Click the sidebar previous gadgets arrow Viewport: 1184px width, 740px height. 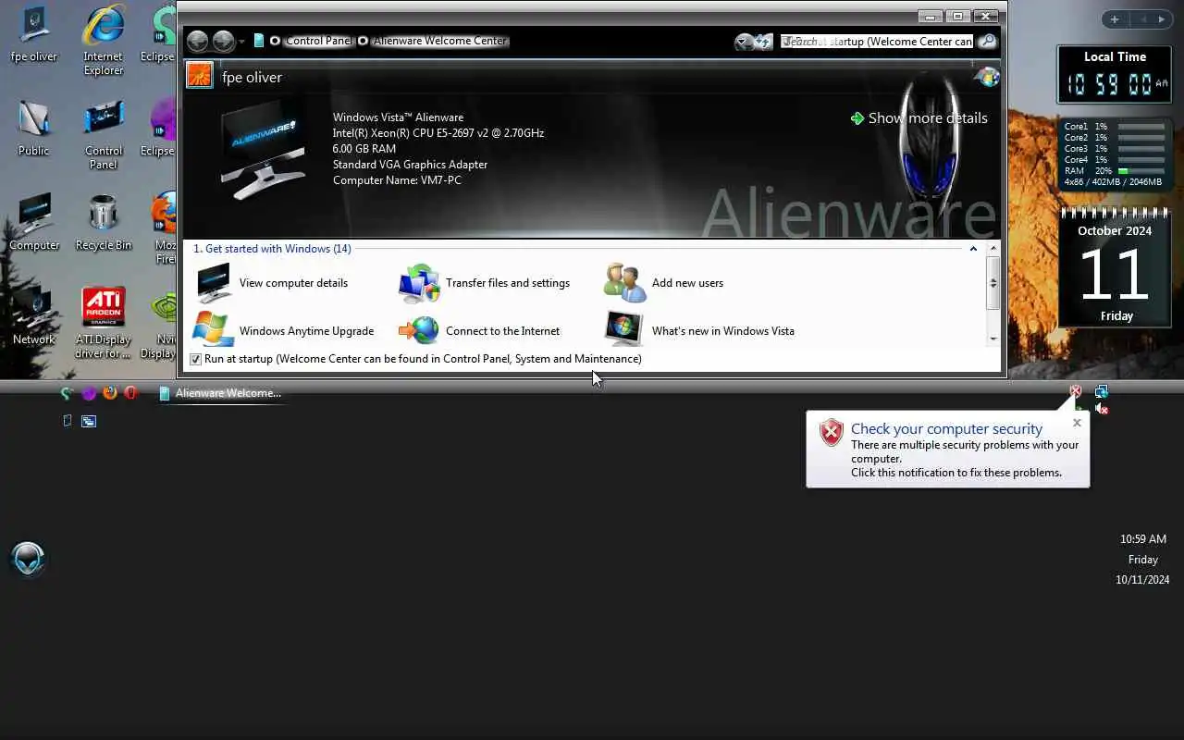pos(1141,19)
